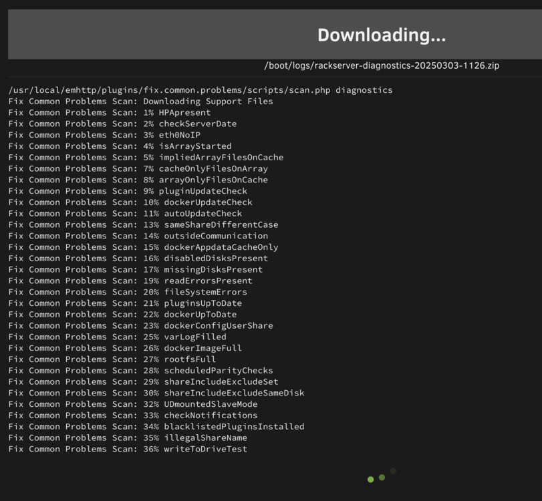
Task: Click the 19% readErrorsPresent line
Action: point(130,281)
